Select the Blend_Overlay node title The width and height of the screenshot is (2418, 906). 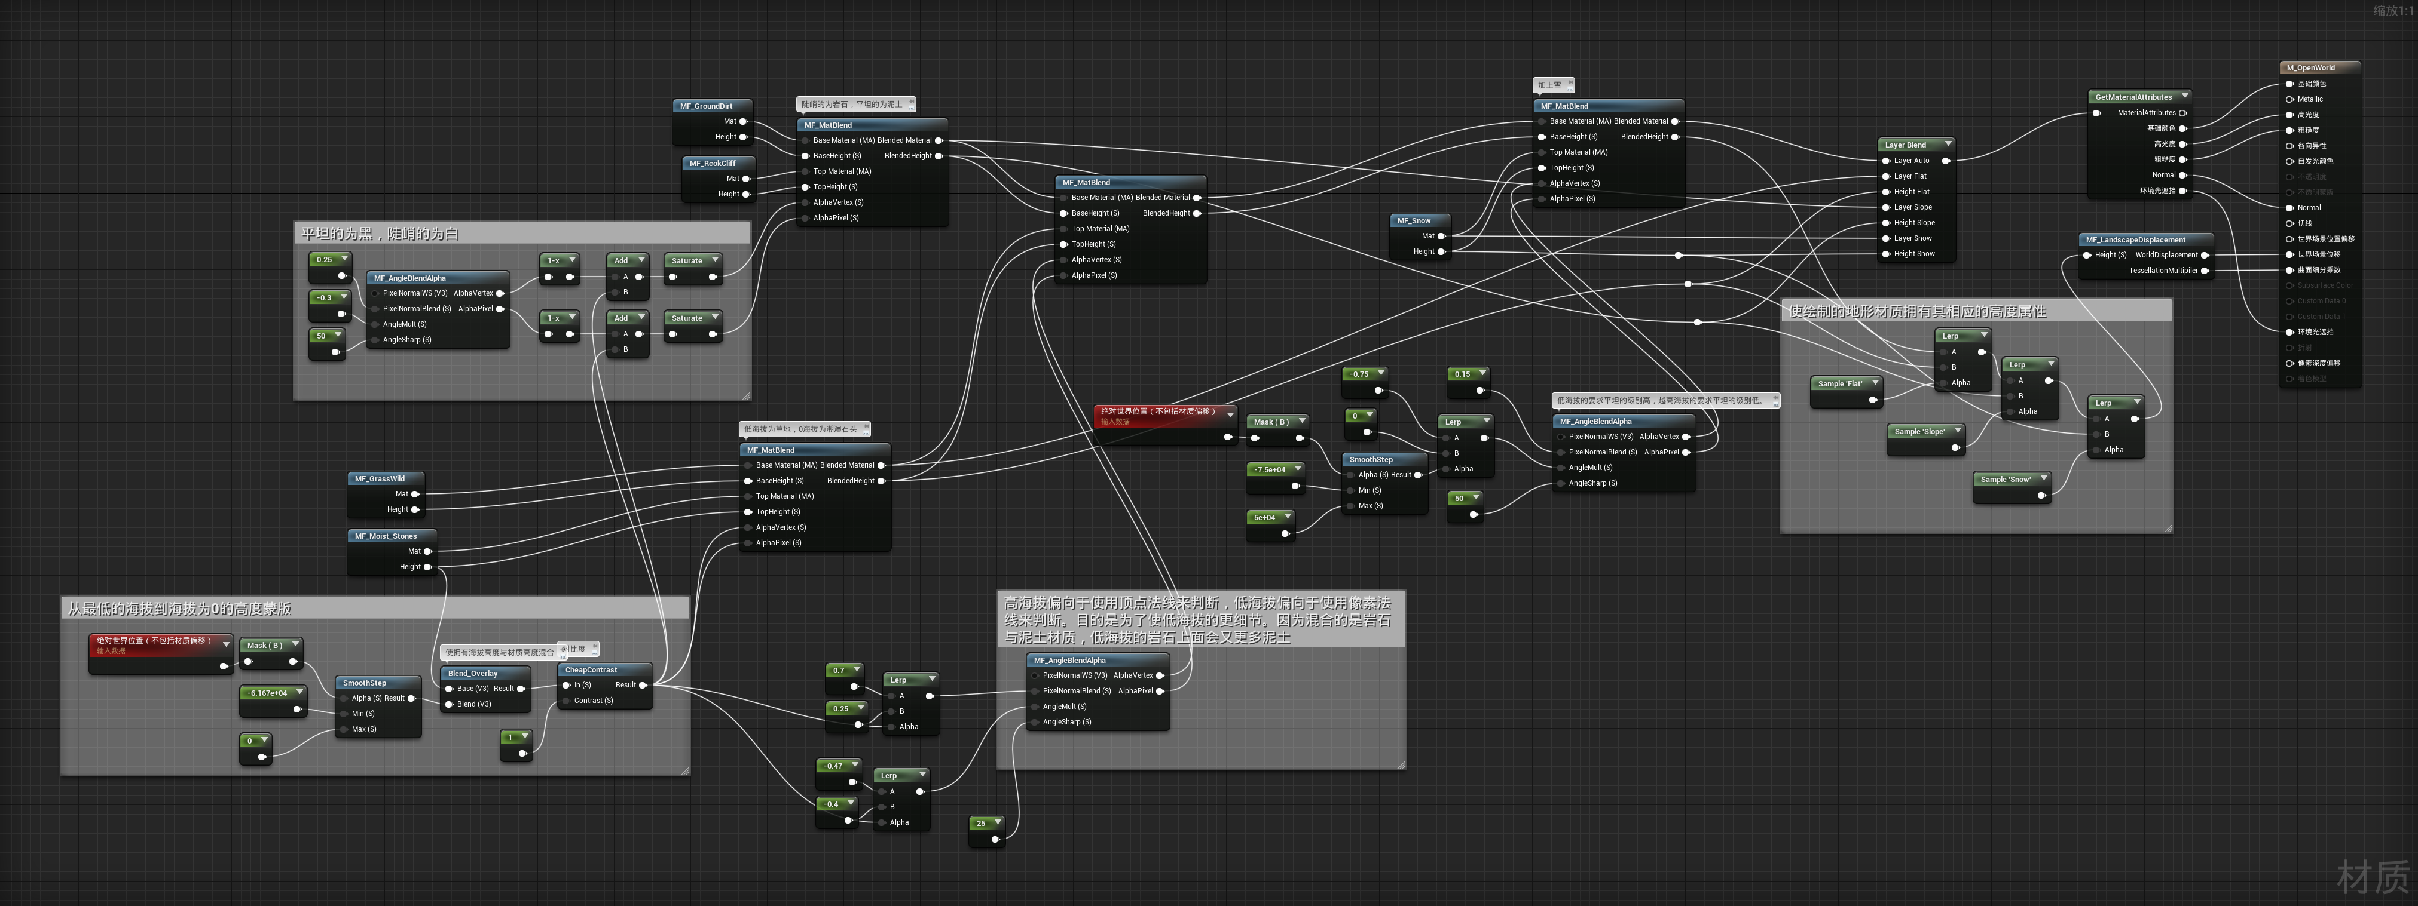473,674
